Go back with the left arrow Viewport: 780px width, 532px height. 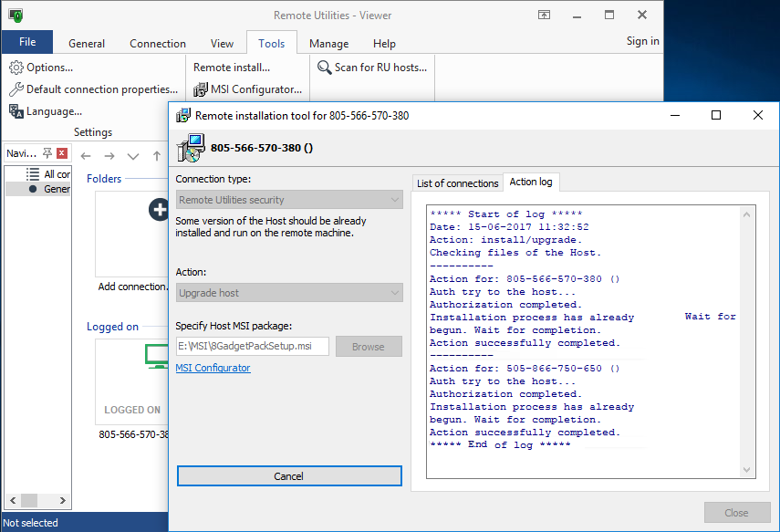pos(86,156)
